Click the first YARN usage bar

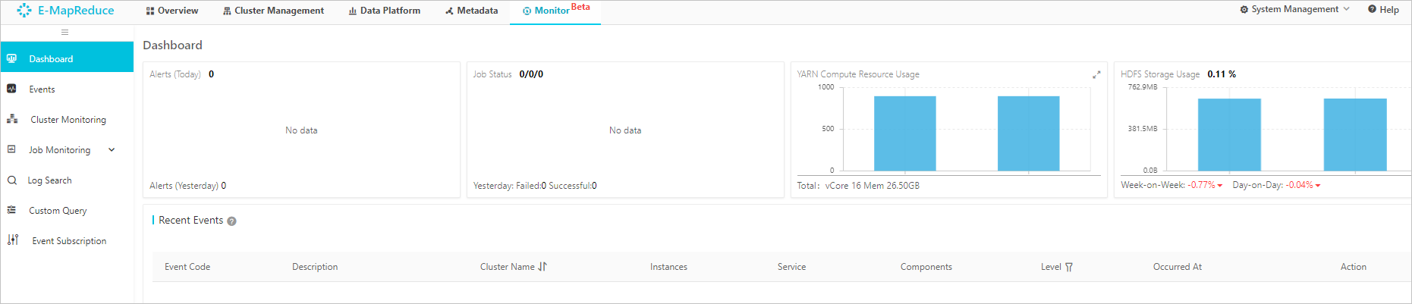(x=904, y=133)
